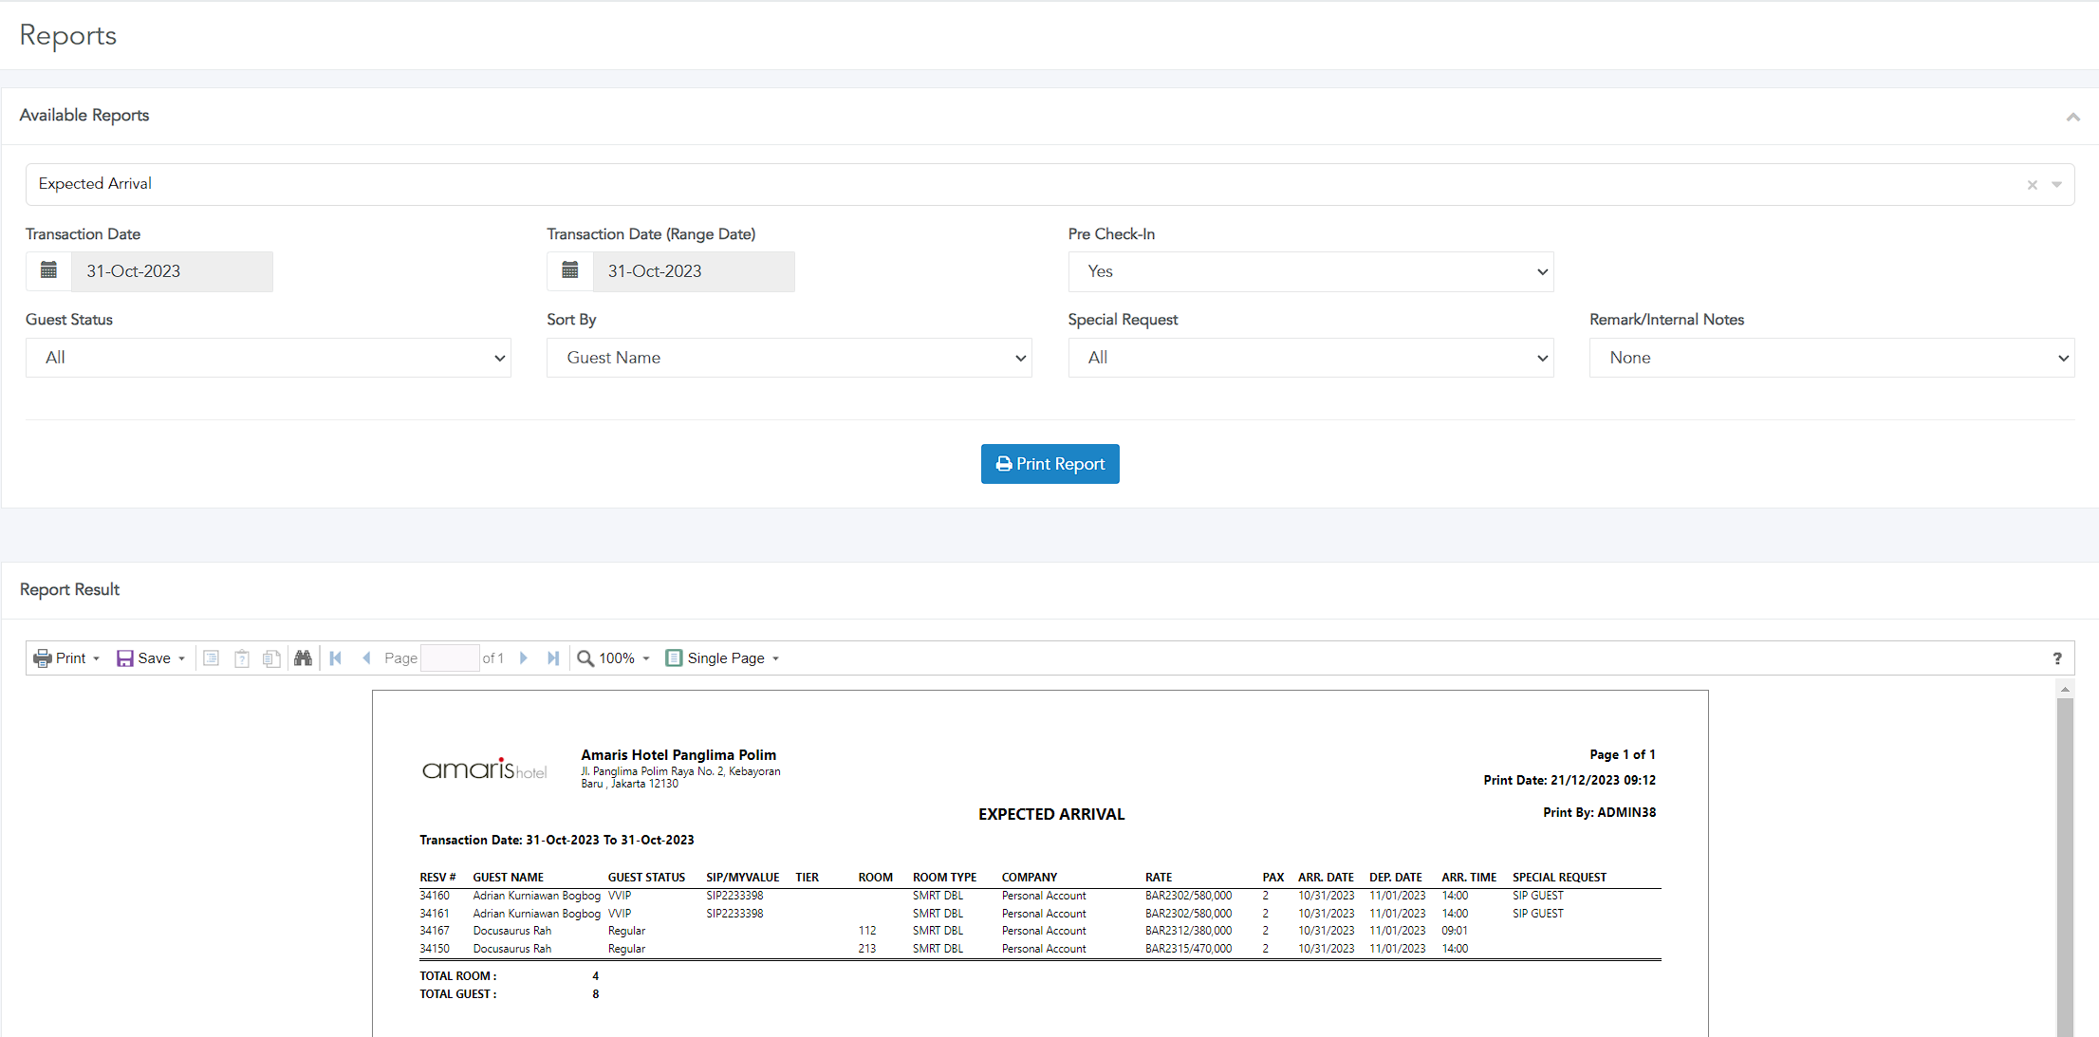The image size is (2099, 1037).
Task: Click the scrollbar up arrow in report viewer
Action: click(2065, 690)
